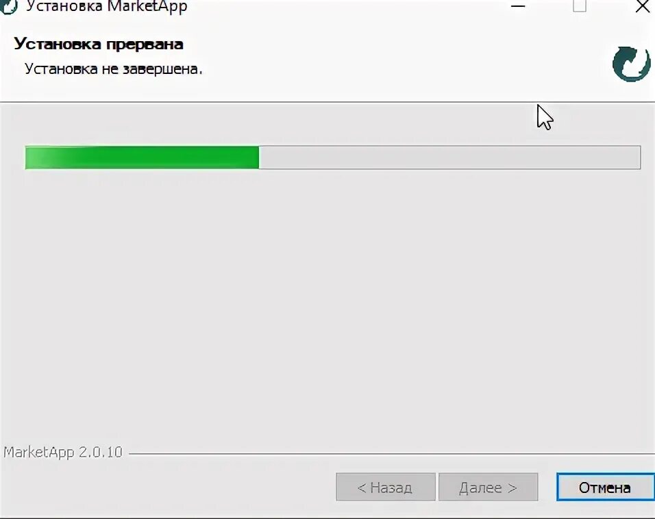Viewport: 655px width, 519px height.
Task: Minimize the MarketApp installer window
Action: [x=517, y=6]
